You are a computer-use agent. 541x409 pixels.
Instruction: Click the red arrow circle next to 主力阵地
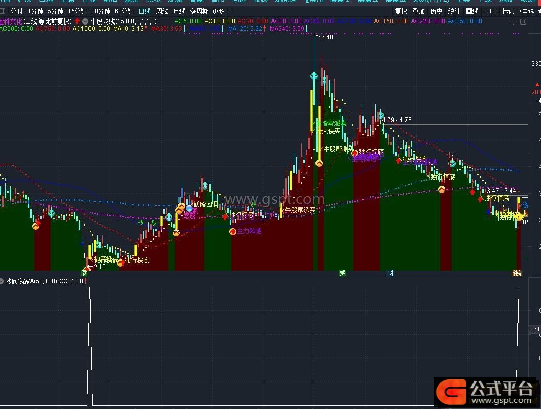click(x=233, y=231)
